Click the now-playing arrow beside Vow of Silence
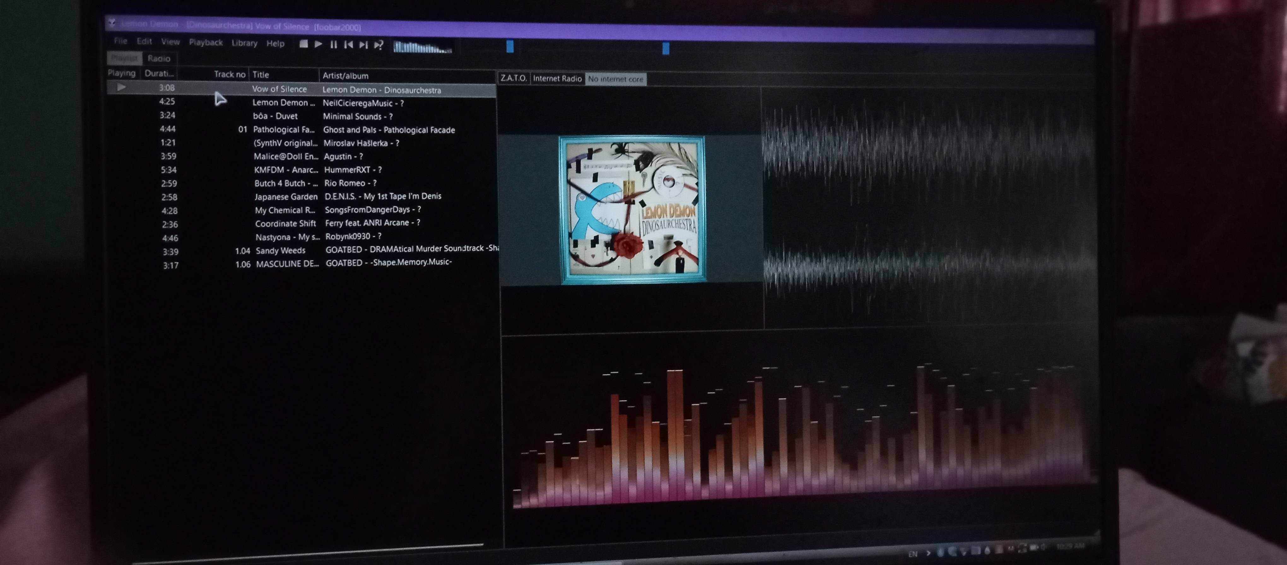Screen dimensions: 1287x565 click(121, 87)
